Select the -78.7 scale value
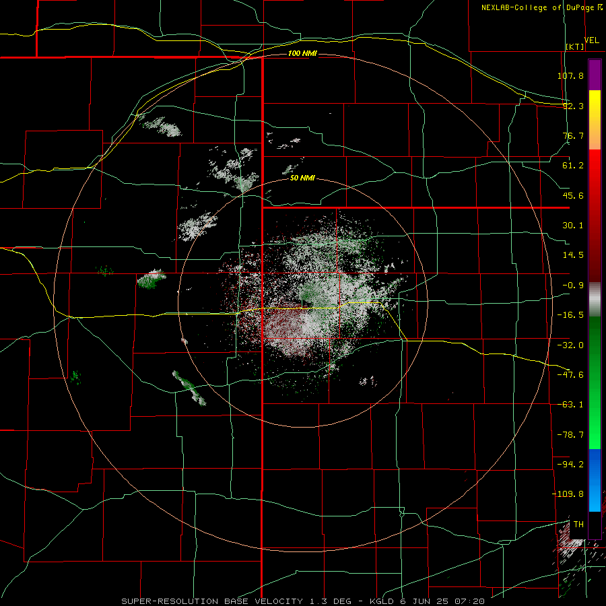The width and height of the screenshot is (606, 606). [570, 435]
